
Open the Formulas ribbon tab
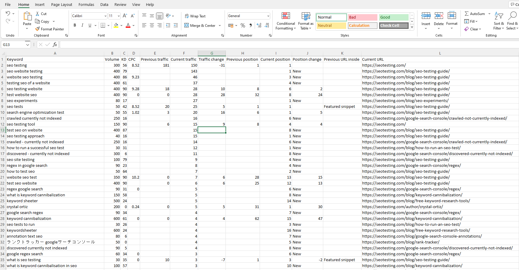[x=86, y=4]
